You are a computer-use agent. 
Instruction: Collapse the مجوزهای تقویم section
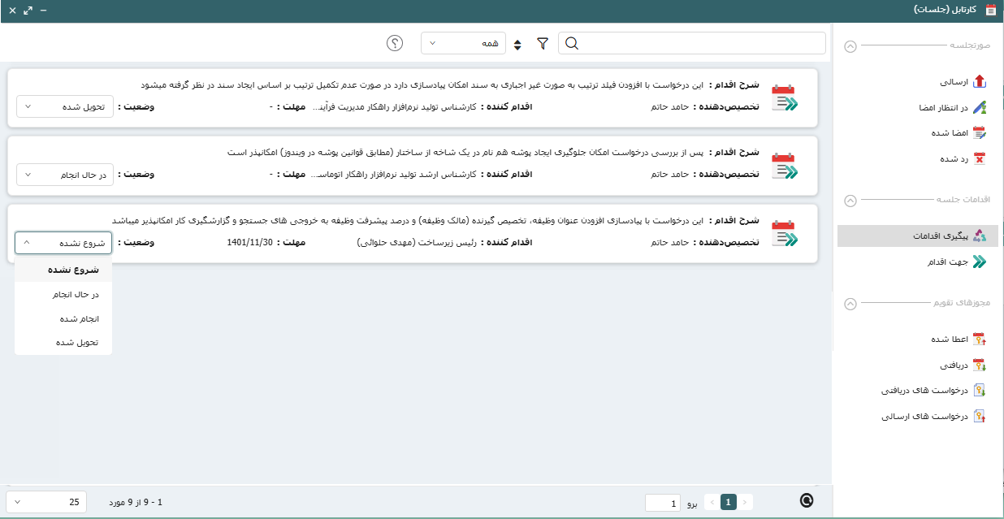coord(850,304)
